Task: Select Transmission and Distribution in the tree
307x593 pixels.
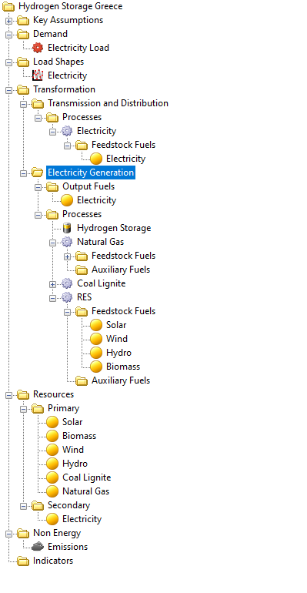Action: coord(108,103)
